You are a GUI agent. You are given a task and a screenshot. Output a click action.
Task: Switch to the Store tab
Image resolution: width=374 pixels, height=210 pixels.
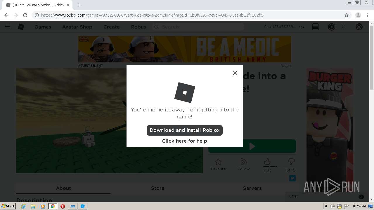click(158, 188)
